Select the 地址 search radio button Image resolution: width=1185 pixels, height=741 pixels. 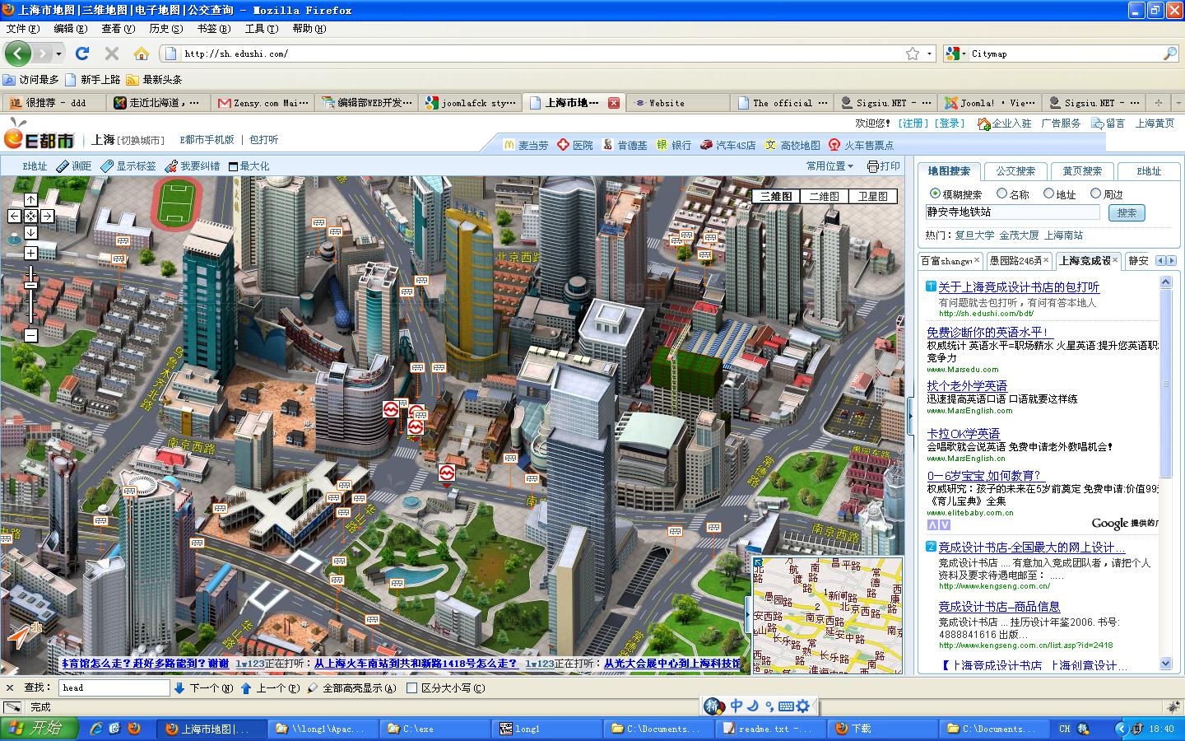click(x=1048, y=193)
